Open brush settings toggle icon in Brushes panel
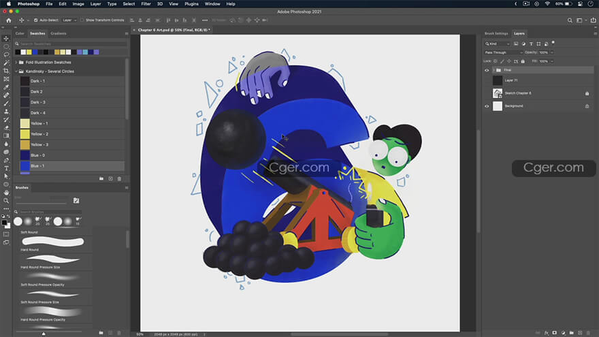 [76, 200]
